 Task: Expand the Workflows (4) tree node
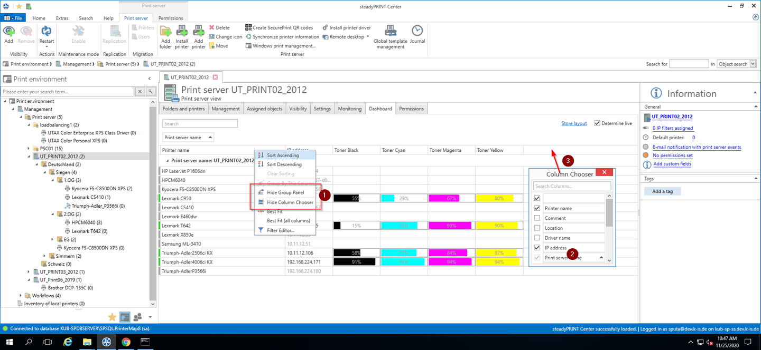coord(21,296)
